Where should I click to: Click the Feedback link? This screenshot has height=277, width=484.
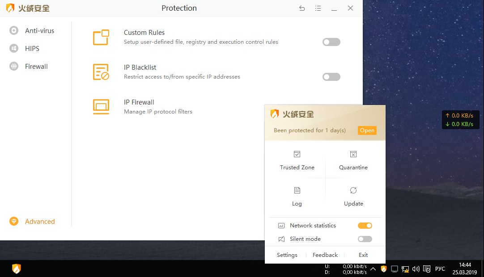click(325, 255)
